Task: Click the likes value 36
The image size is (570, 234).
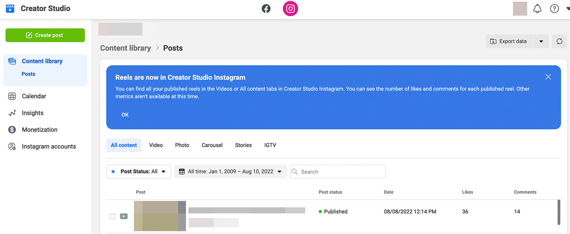Action: pos(465,211)
